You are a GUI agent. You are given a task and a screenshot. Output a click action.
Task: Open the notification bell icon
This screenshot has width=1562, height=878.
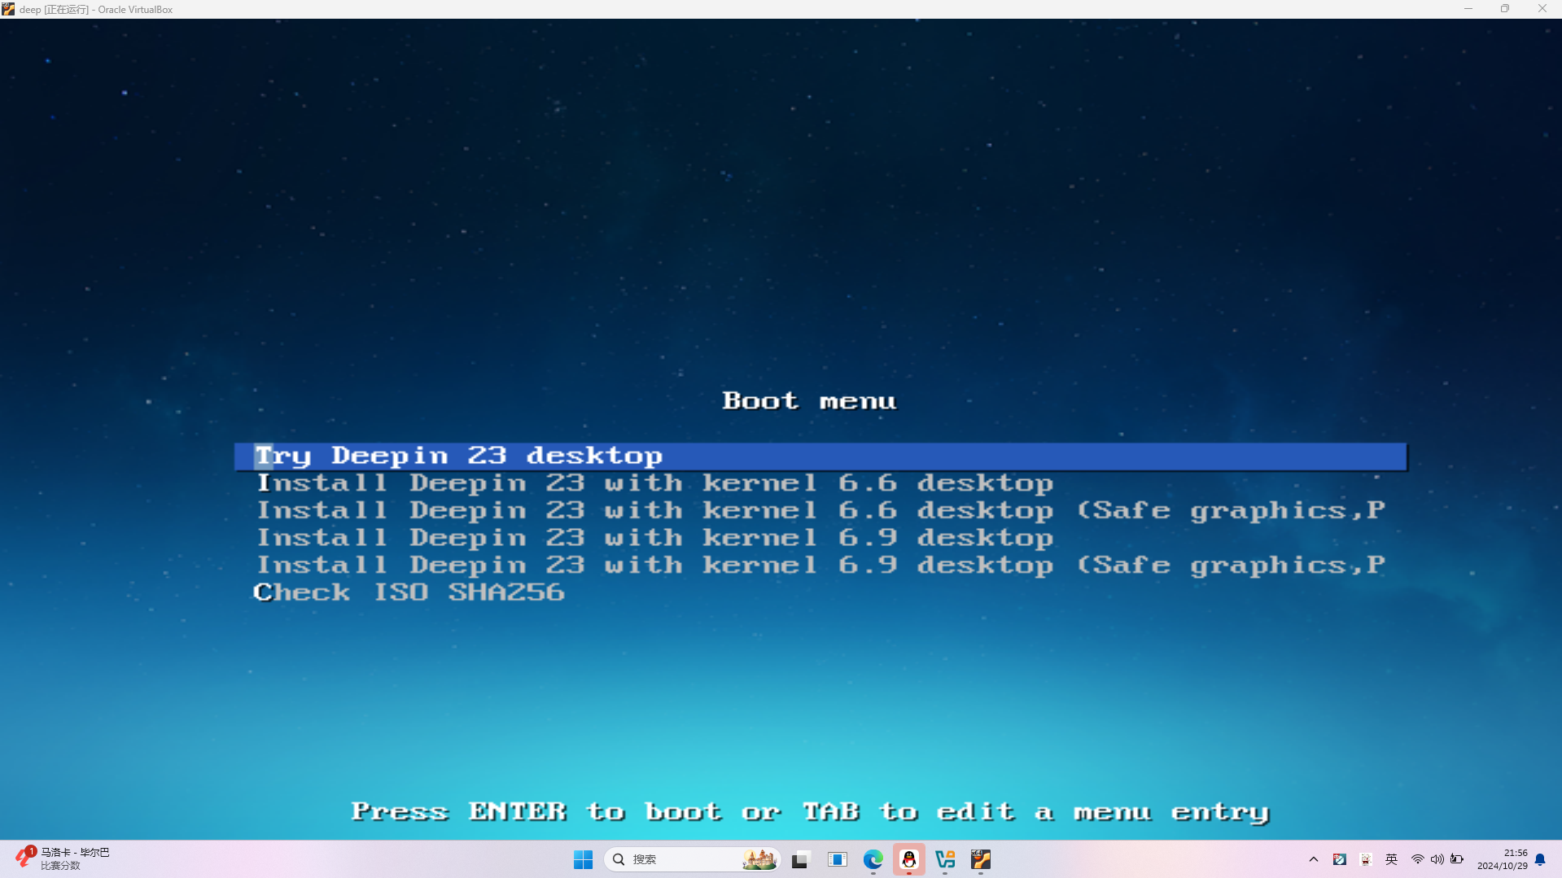(x=1540, y=859)
